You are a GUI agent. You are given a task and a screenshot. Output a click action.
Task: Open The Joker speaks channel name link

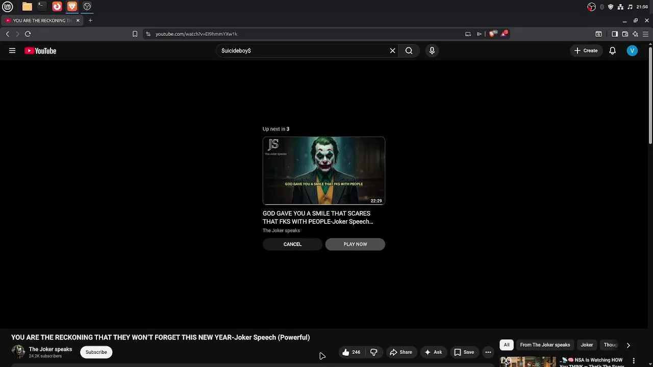pos(51,349)
